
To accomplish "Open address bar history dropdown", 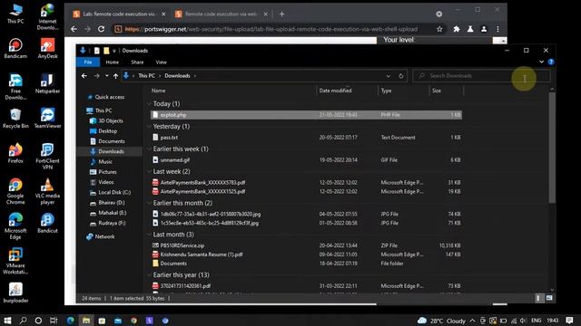I will pos(388,76).
